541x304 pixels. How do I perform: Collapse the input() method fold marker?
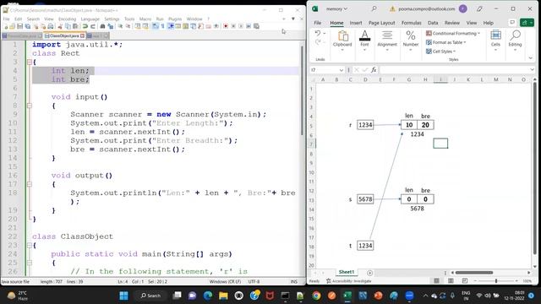(x=30, y=106)
